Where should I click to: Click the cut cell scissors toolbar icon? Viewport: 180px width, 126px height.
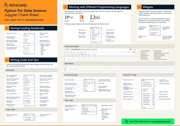(69, 54)
